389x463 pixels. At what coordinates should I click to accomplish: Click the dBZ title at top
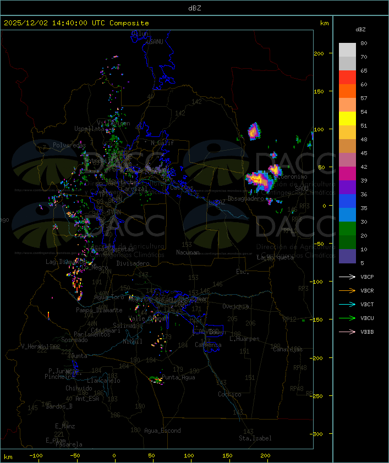[195, 8]
